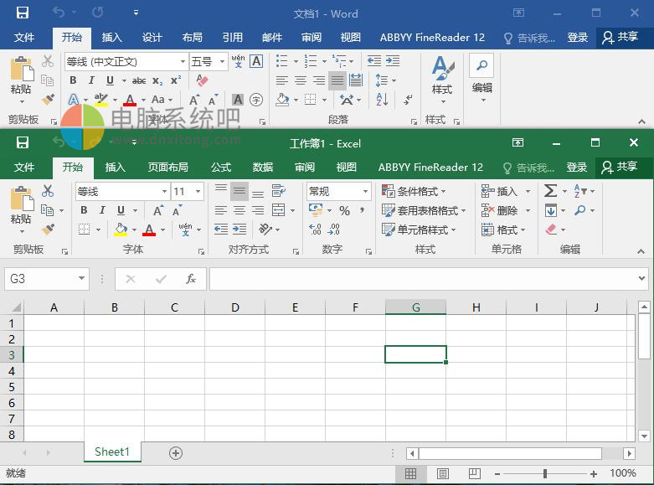The image size is (654, 485).
Task: Add a new sheet with plus icon
Action: point(176,453)
